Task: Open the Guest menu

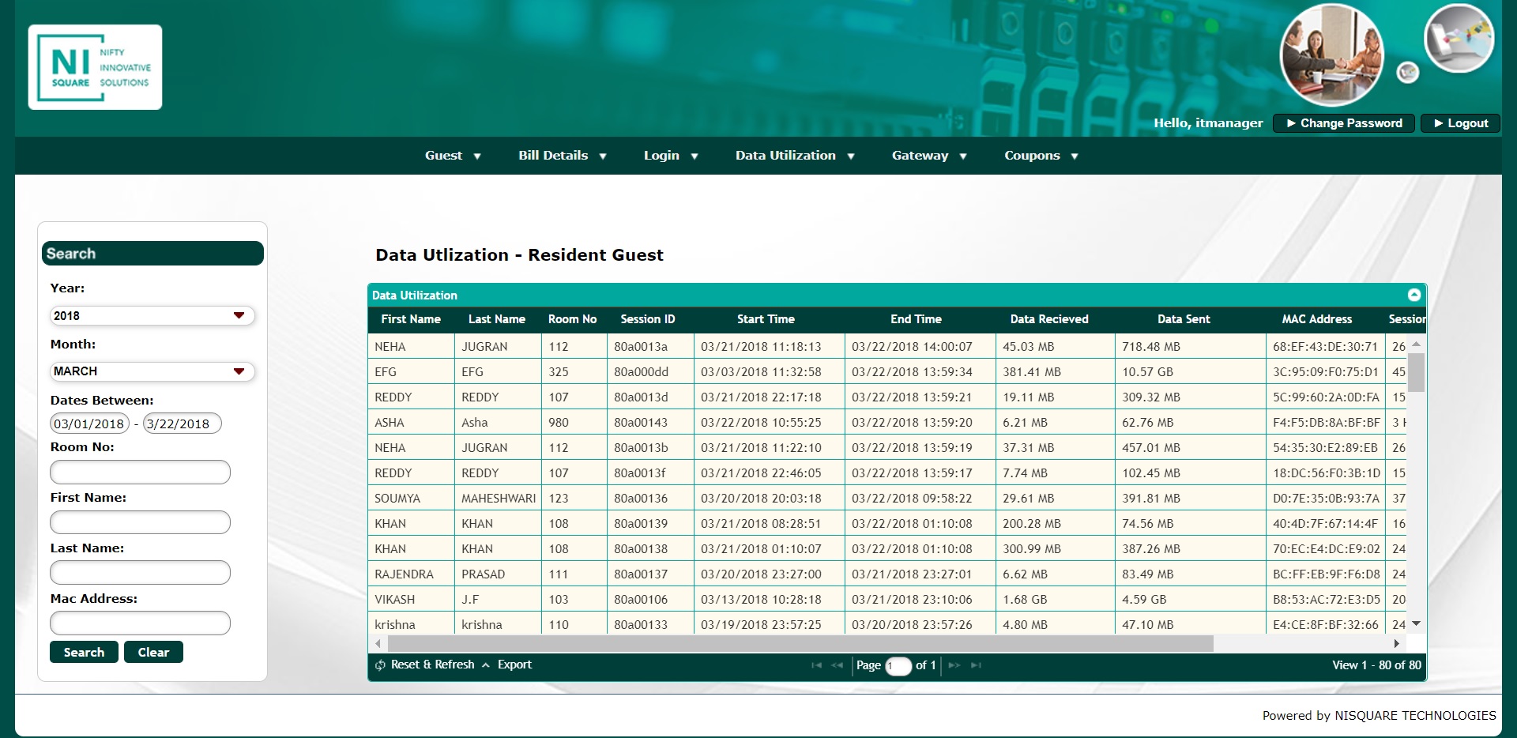Action: click(x=452, y=156)
